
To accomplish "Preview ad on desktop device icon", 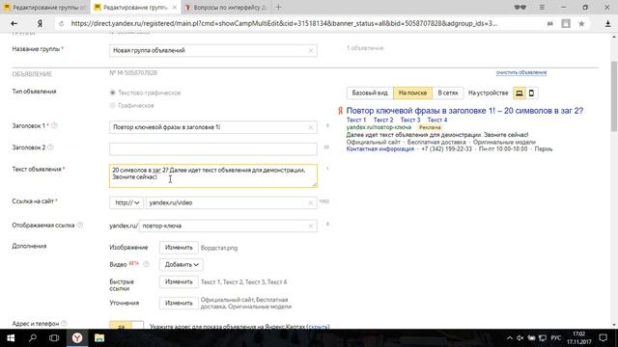I will coord(520,93).
